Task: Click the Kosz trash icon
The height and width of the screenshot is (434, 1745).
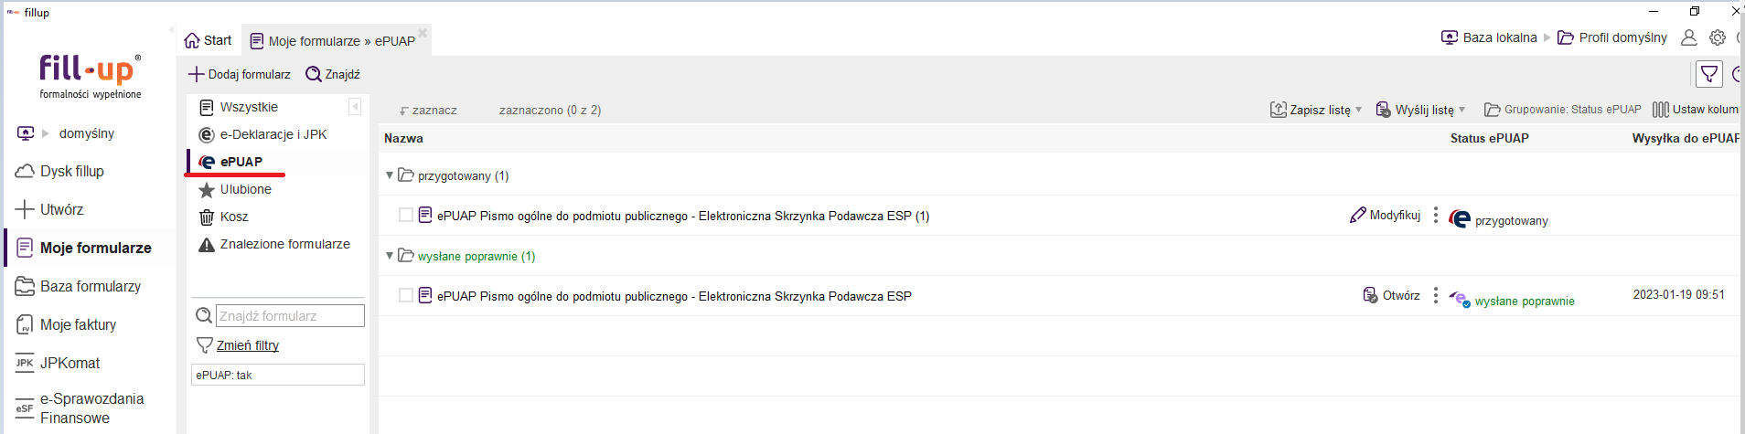Action: click(x=207, y=217)
